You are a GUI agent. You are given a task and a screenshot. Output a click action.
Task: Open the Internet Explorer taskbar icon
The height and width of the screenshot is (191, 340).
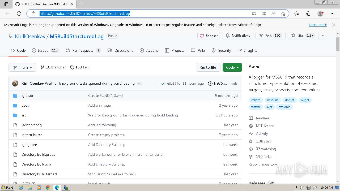[x=21, y=188]
